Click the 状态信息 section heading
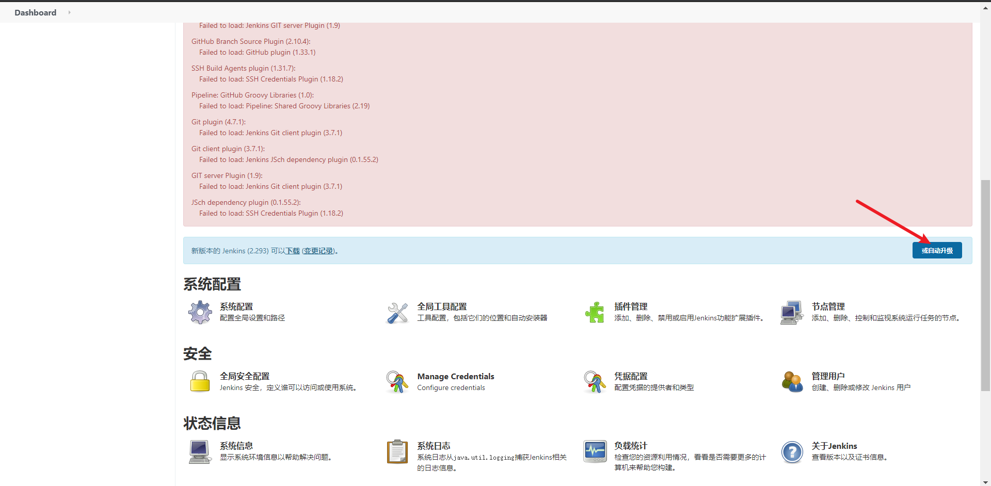 tap(212, 424)
